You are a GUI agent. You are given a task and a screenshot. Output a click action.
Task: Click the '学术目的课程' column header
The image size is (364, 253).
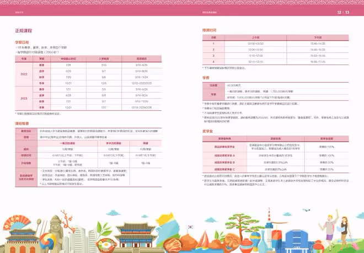tap(114, 143)
